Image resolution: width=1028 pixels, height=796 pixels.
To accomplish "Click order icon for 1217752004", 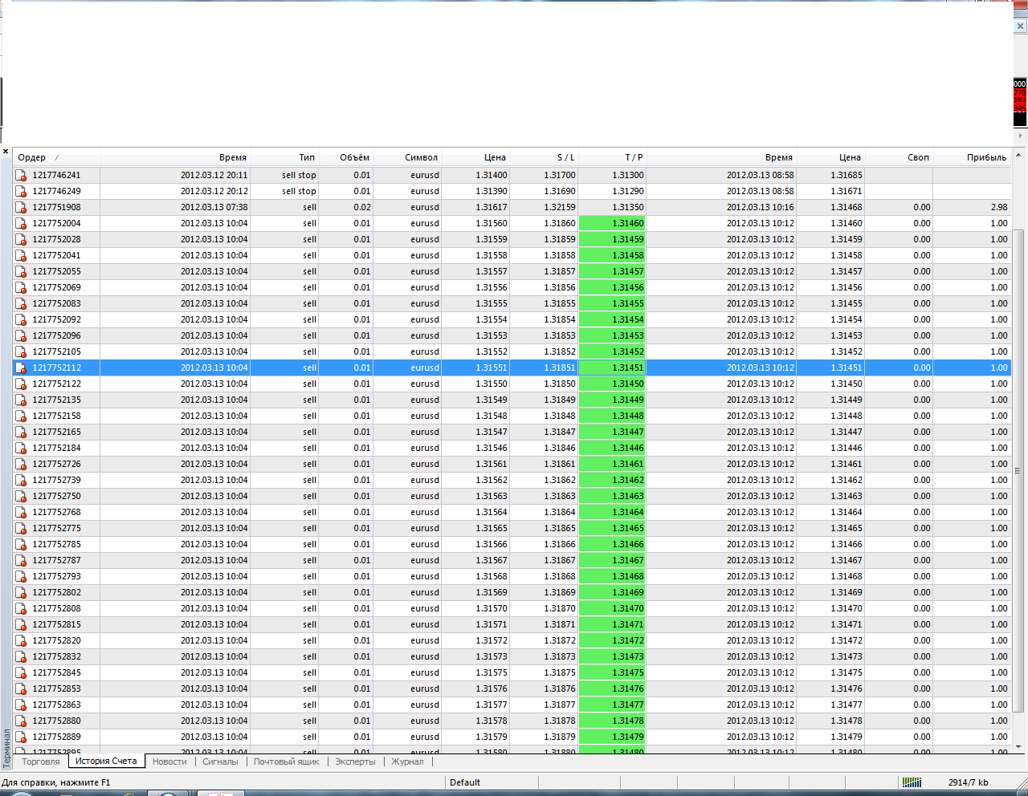I will [x=21, y=223].
